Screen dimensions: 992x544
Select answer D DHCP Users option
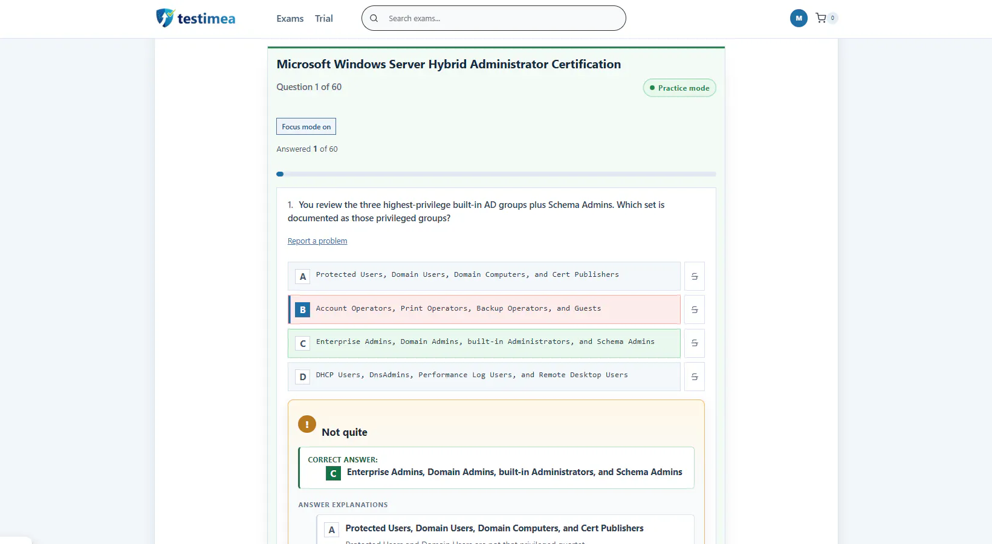click(x=484, y=377)
